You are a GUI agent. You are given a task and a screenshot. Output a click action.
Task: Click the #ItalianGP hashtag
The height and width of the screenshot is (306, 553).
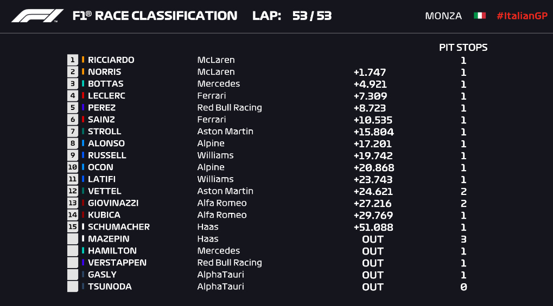[x=522, y=16]
